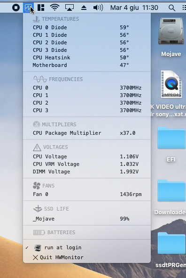Select the CPU Voltage row

tap(87, 156)
